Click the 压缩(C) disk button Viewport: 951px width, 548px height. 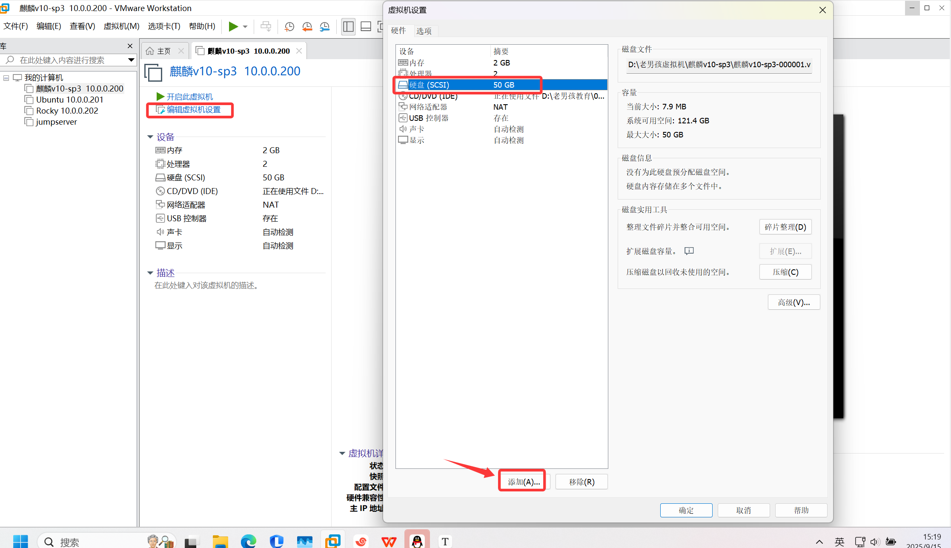[785, 272]
